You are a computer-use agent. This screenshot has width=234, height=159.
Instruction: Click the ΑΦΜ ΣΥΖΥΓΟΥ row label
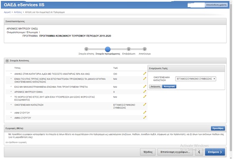coord(22,113)
